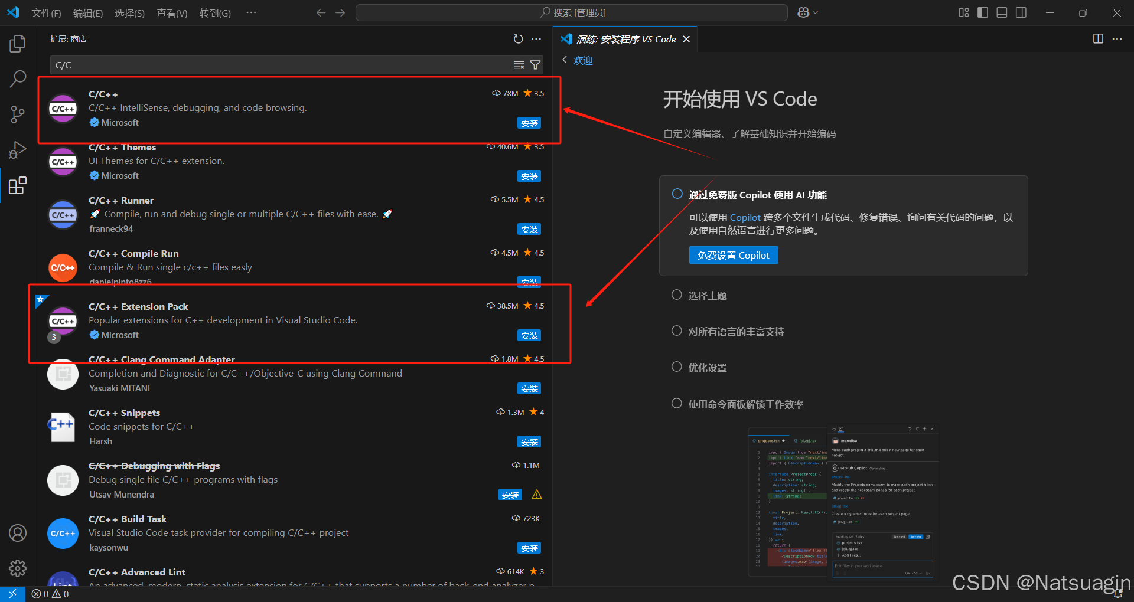1134x602 pixels.
Task: Open the Accounts menu icon
Action: tap(18, 533)
